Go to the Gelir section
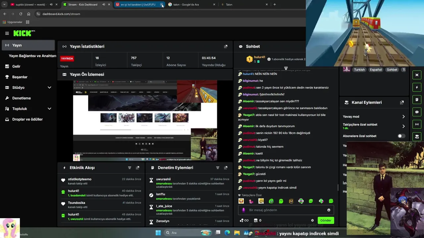The image size is (424, 238). [x=16, y=66]
